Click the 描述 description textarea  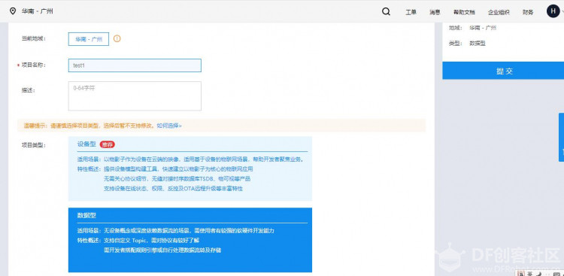(135, 96)
